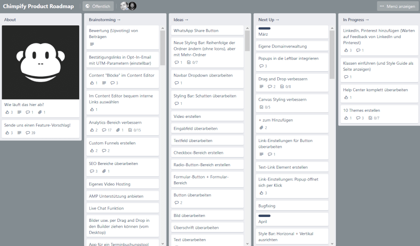
Task: Click the 'In Progress →' list header
Action: (x=356, y=20)
